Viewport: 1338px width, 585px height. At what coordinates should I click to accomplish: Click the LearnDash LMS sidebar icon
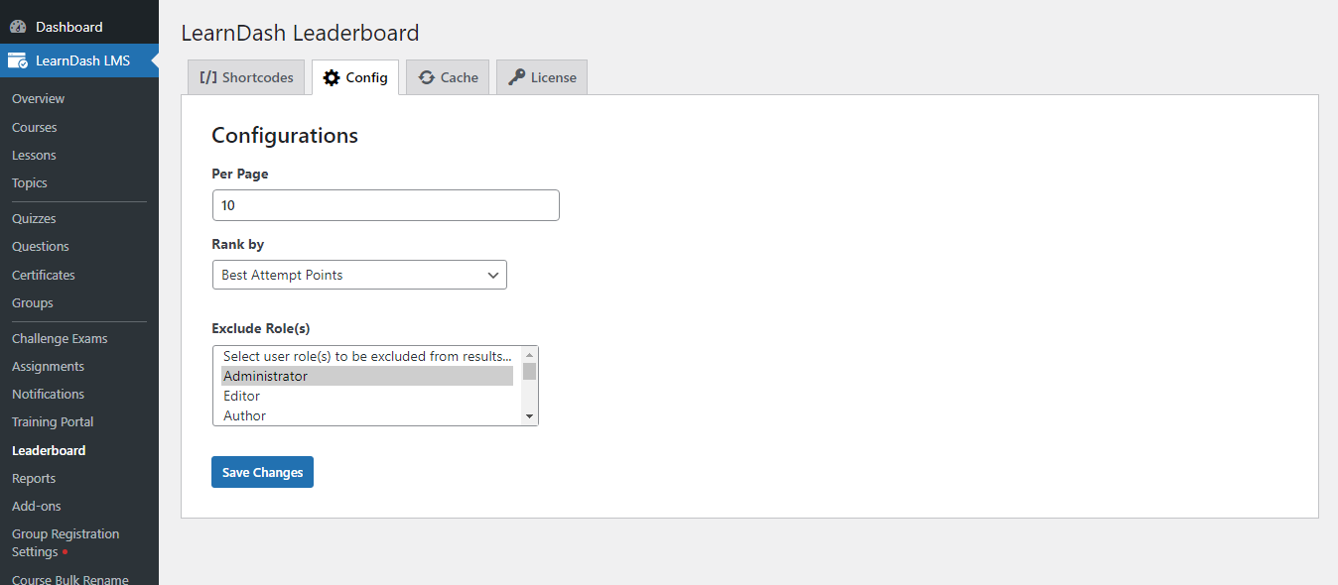(x=18, y=60)
